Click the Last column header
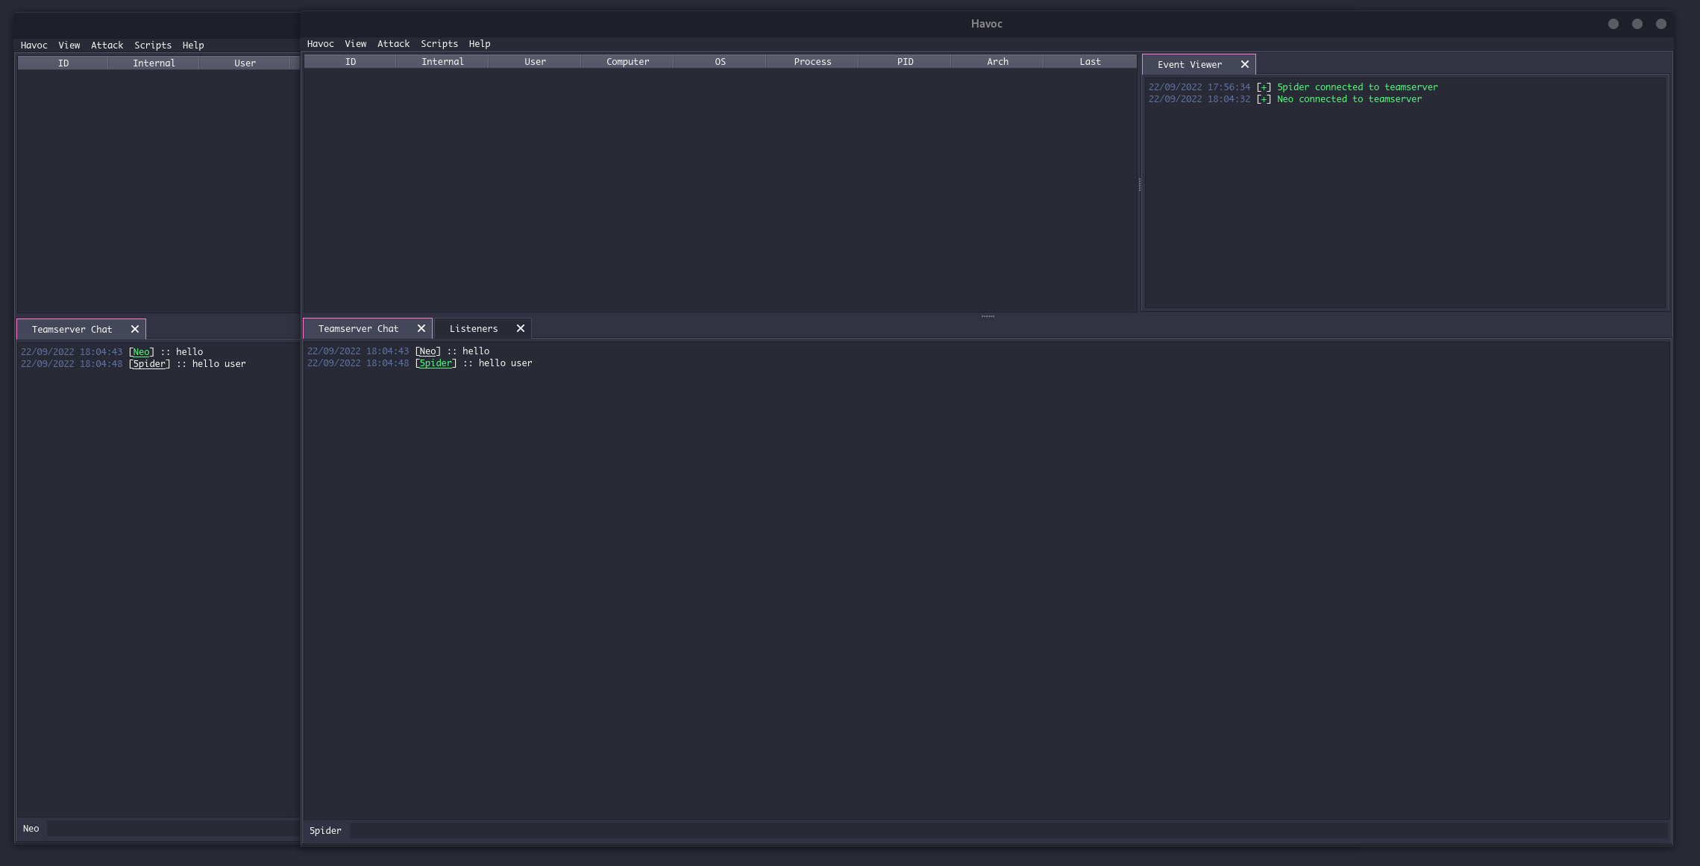Screen dimensions: 1700x866 [1090, 62]
